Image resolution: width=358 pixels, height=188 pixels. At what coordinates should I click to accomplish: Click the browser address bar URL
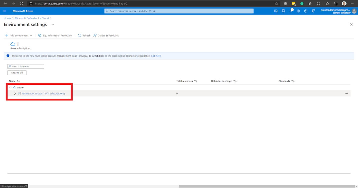click(81, 4)
